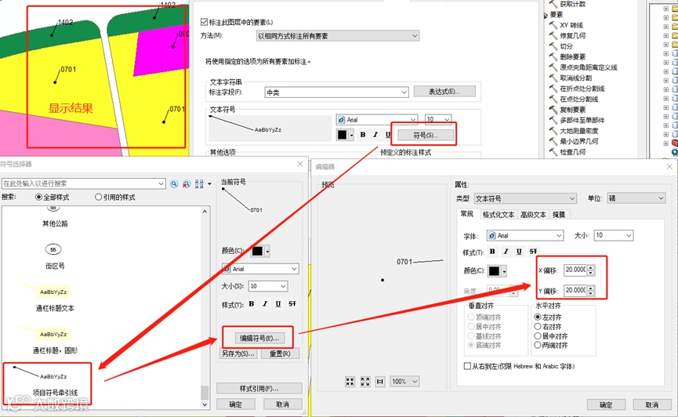Toggle strikethrough in symbol selector style row

coord(292,303)
